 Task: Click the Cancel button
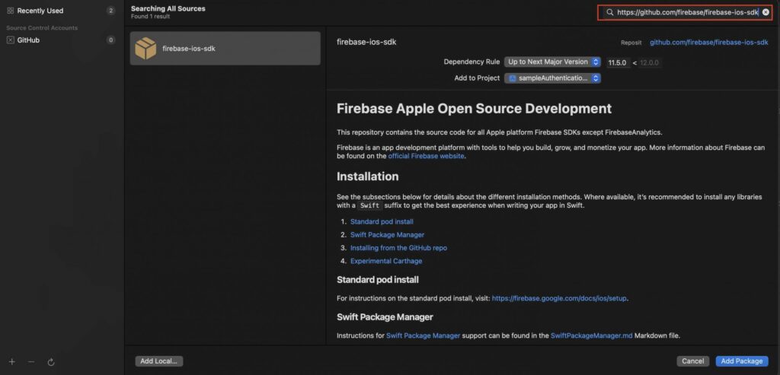693,361
